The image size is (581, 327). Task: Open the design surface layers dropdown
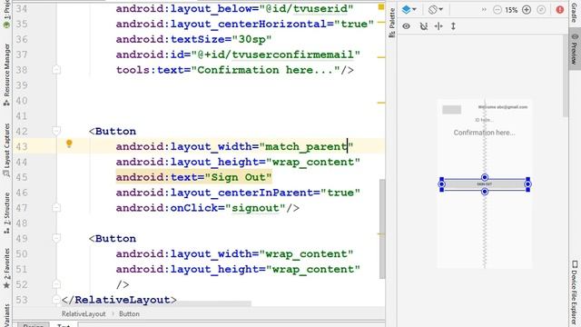click(409, 10)
